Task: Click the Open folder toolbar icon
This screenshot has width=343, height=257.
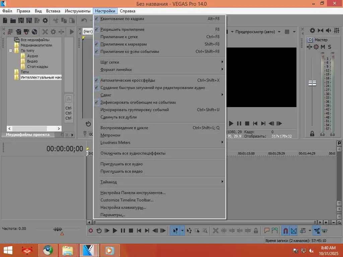Action: point(13,20)
